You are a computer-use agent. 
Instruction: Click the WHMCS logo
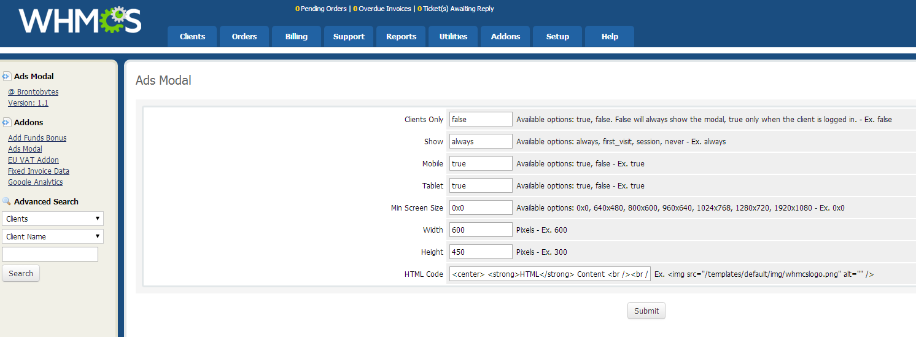80,21
